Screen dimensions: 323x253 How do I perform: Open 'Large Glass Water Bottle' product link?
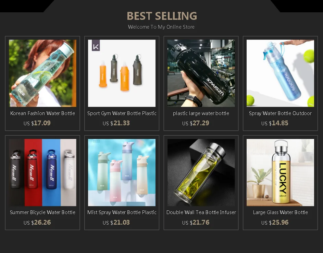pos(281,212)
